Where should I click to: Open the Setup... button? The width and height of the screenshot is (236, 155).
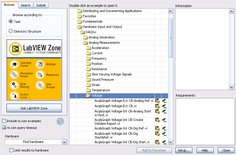click(184, 150)
